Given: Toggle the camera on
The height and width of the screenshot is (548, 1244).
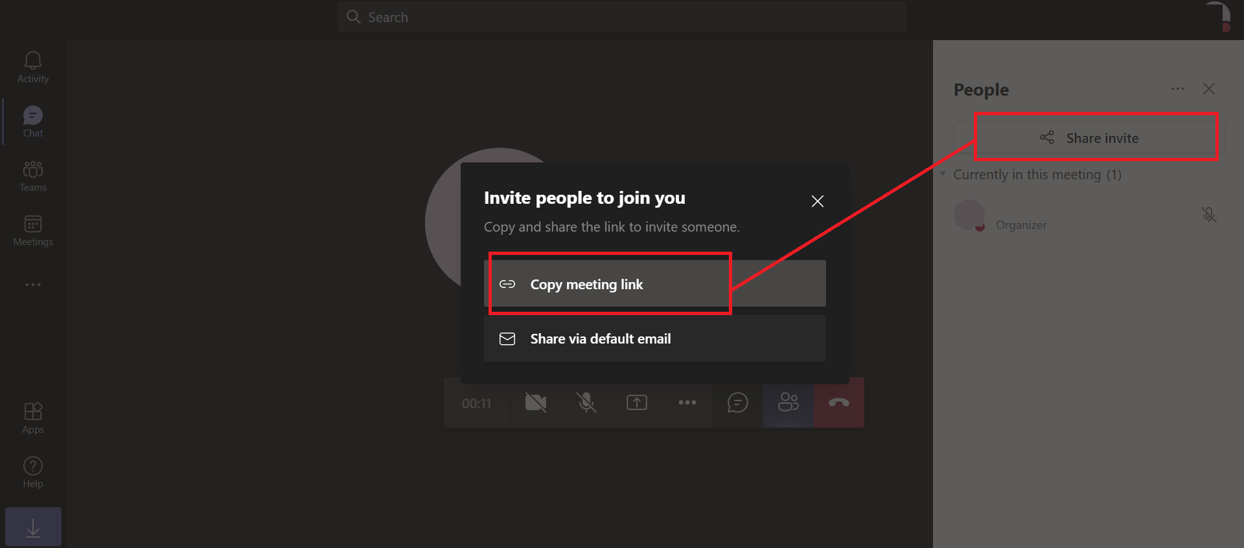Looking at the screenshot, I should pos(536,402).
